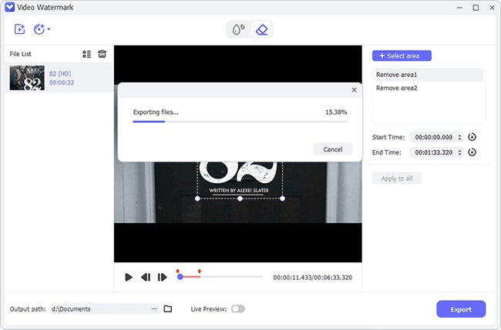Click the 15.38% progress value

(x=336, y=112)
